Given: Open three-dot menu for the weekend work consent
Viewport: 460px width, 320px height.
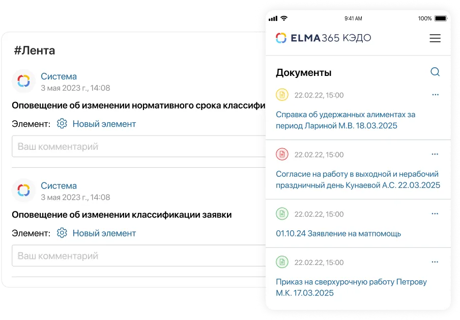Looking at the screenshot, I should click(x=435, y=154).
